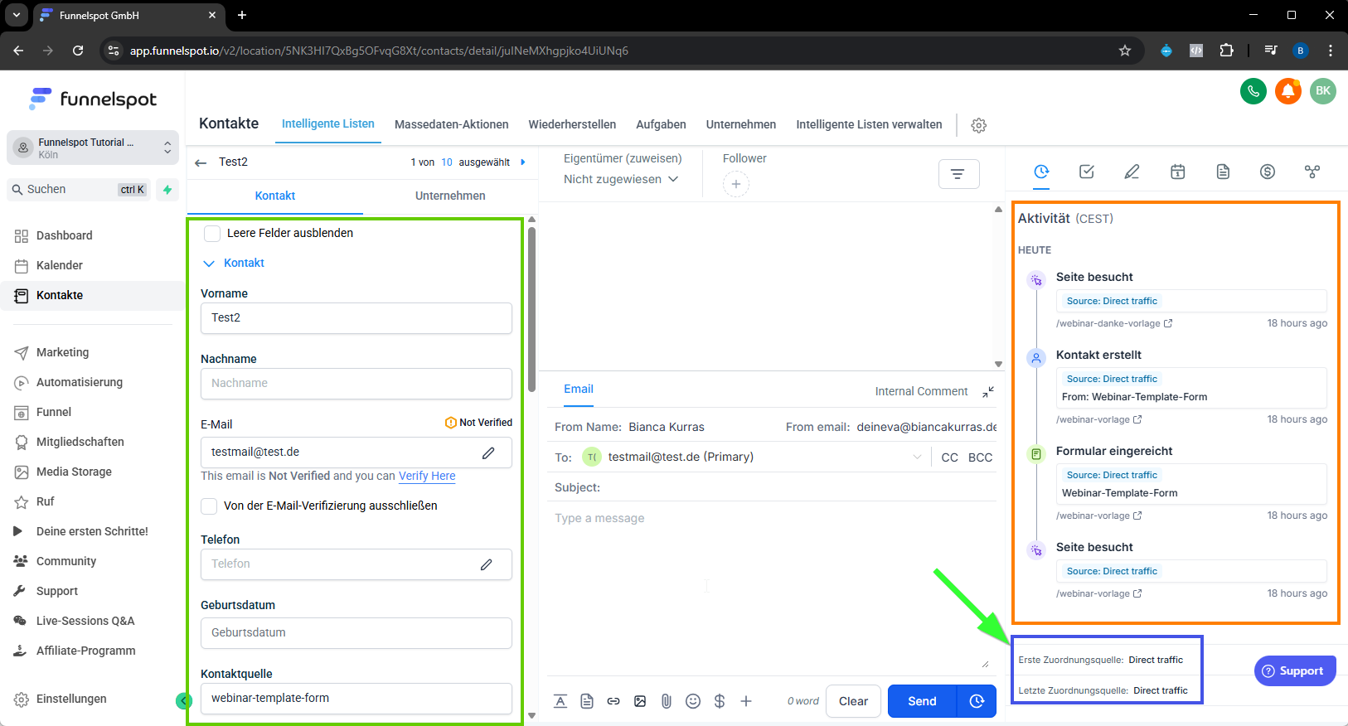Click the Clear button

click(x=853, y=701)
